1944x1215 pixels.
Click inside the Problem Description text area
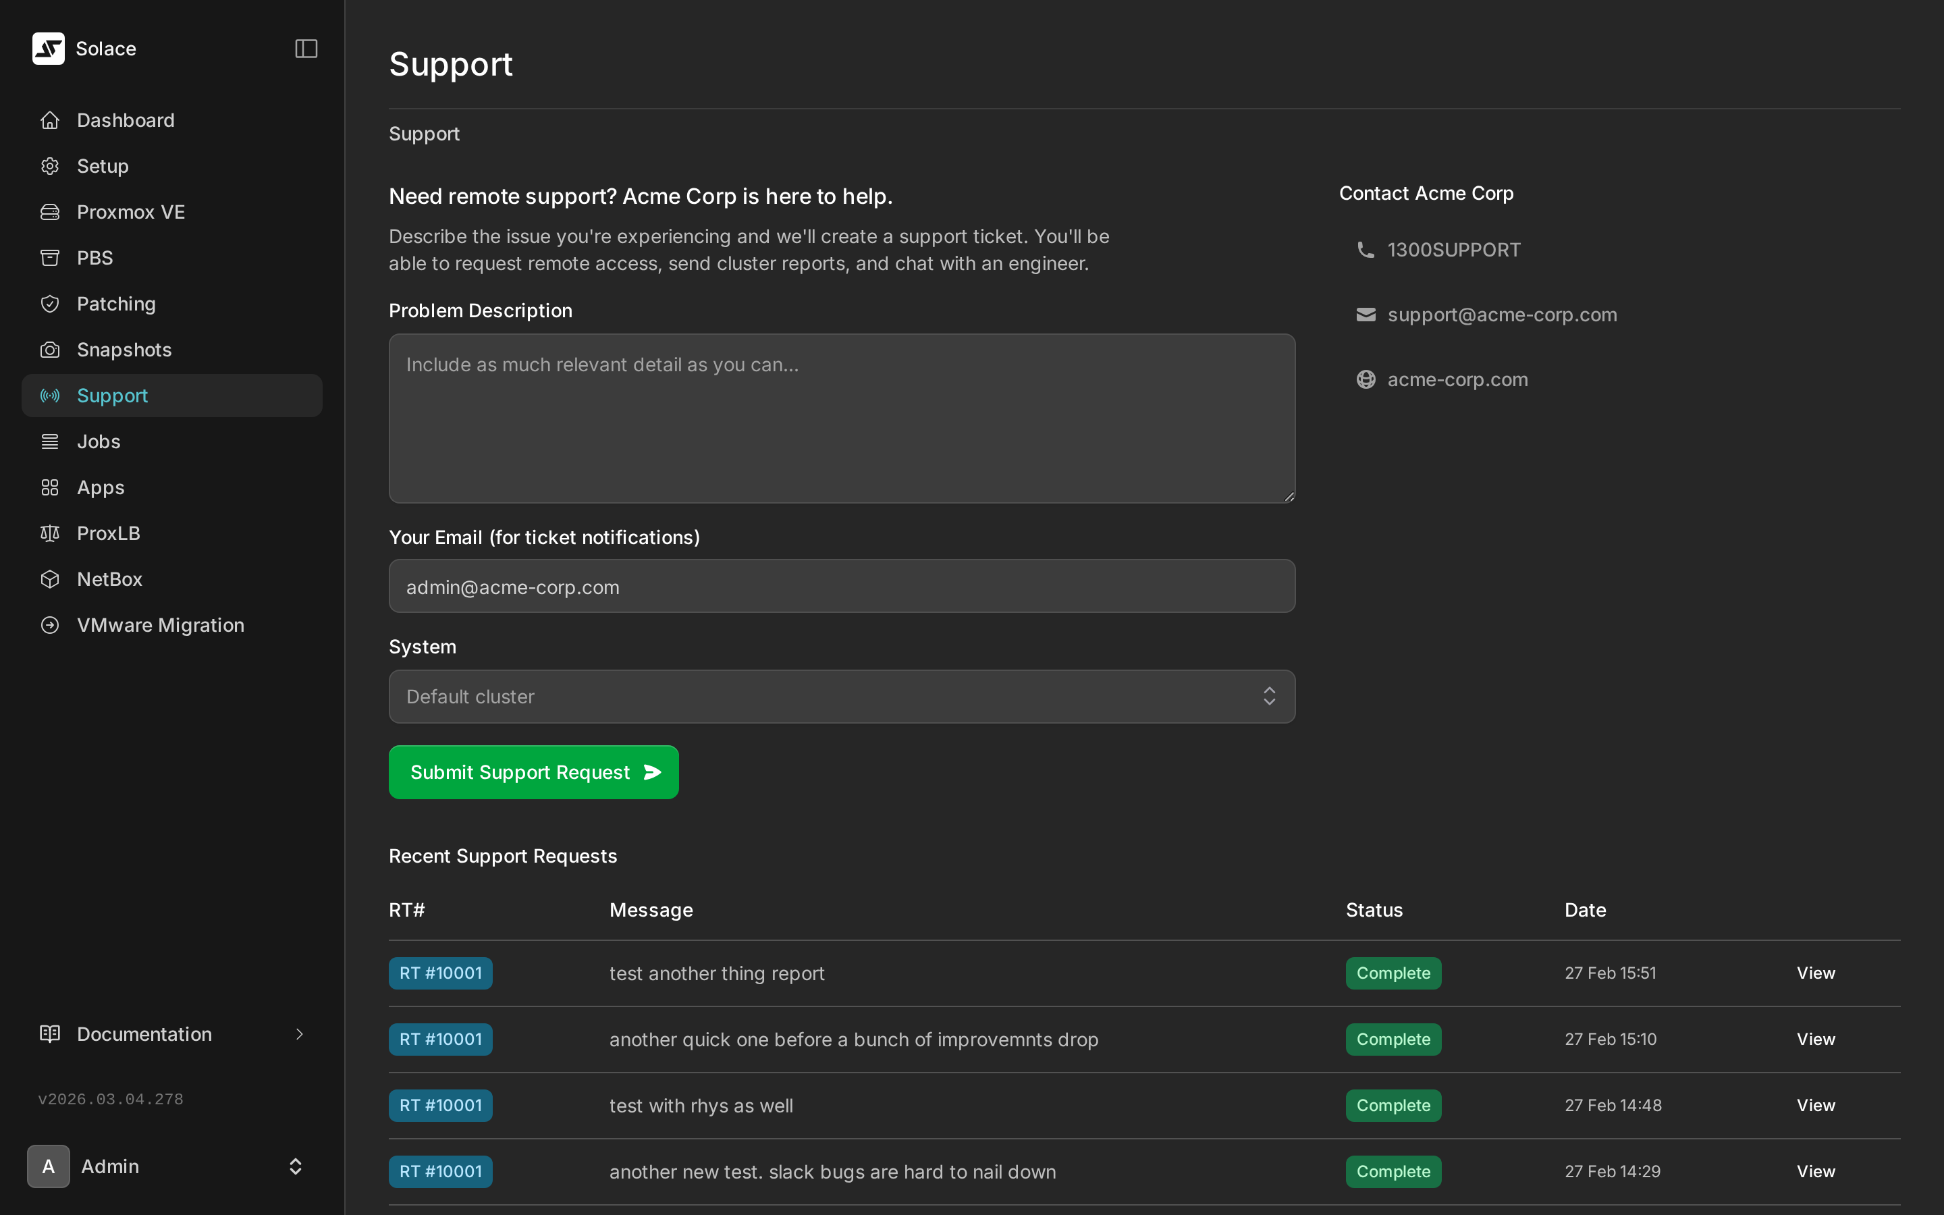pyautogui.click(x=840, y=418)
